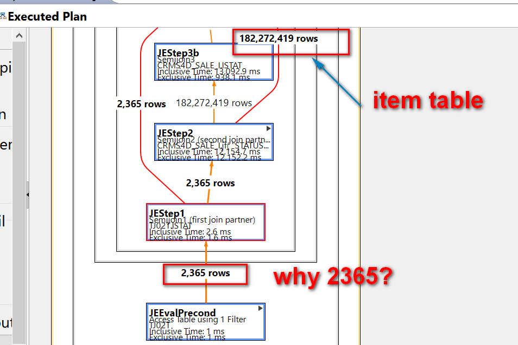Image resolution: width=518 pixels, height=345 pixels.
Task: Expand JEStep2 node using its arrow
Action: point(269,128)
